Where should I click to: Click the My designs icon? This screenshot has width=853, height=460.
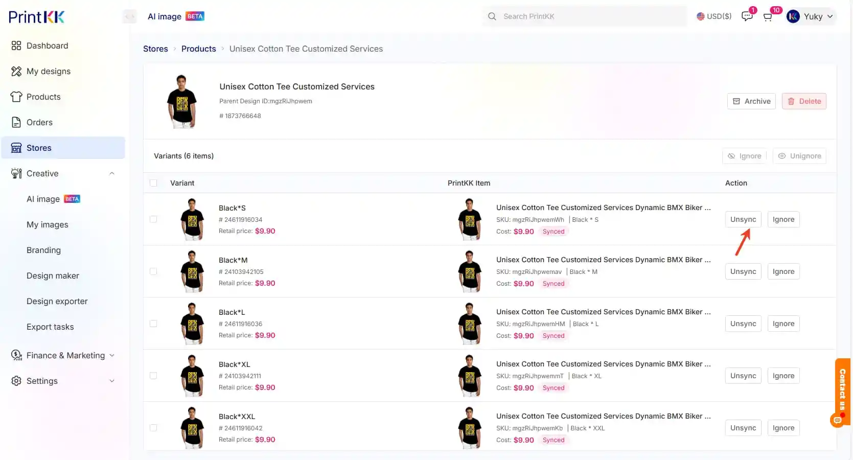[x=16, y=71]
